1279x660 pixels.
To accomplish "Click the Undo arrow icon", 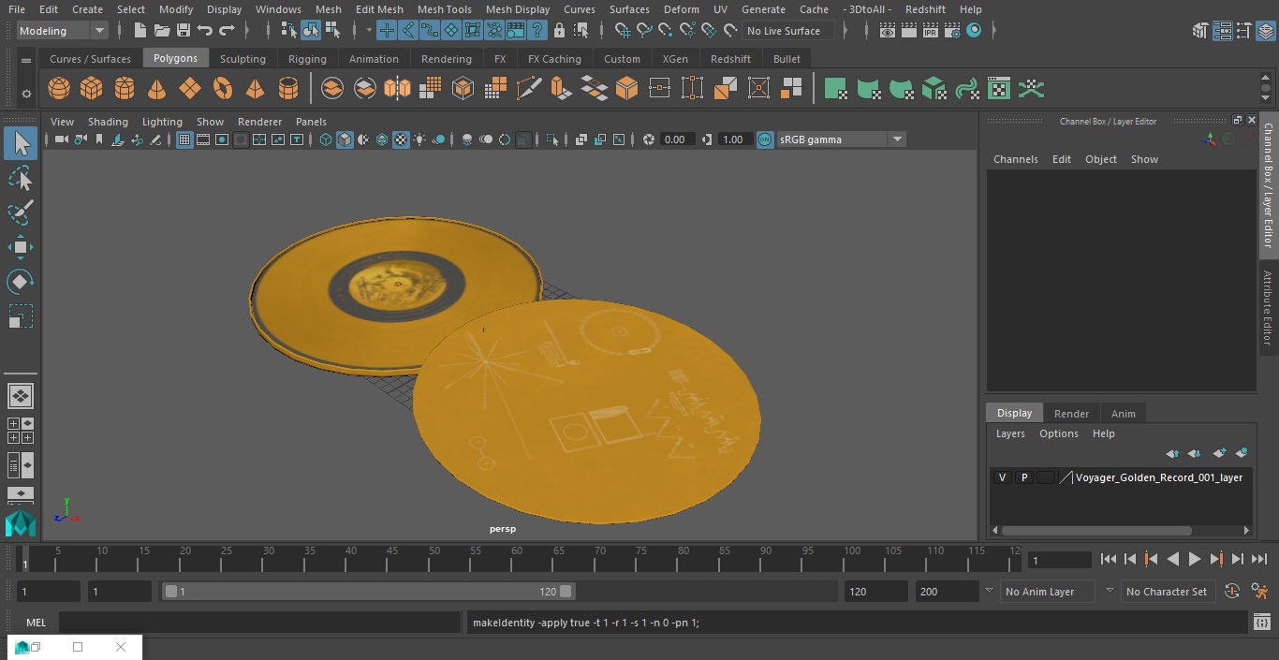I will pyautogui.click(x=205, y=31).
